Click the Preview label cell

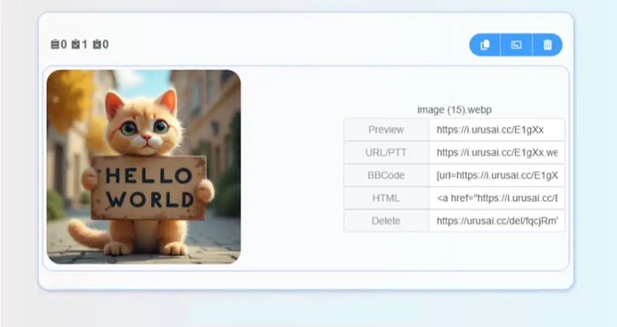coord(386,130)
